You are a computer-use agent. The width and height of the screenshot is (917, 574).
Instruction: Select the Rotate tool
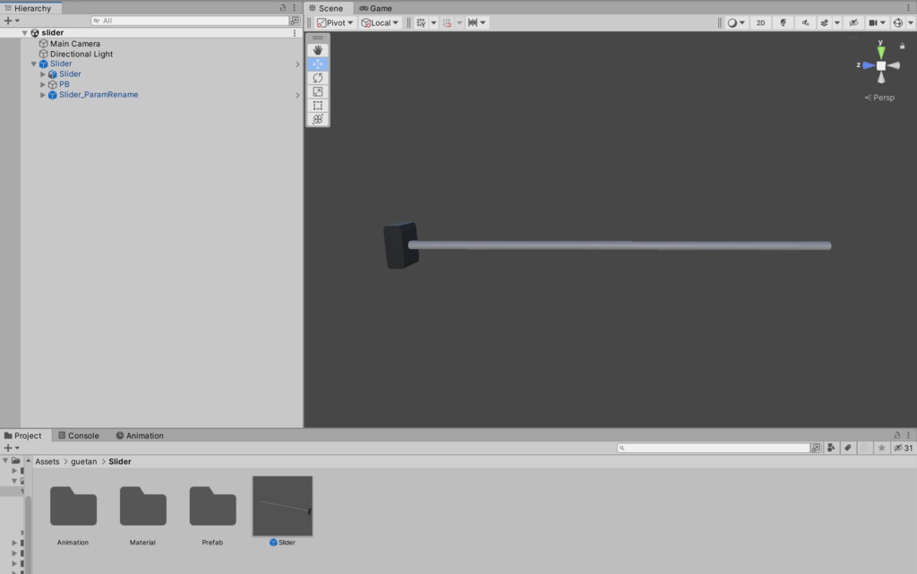[318, 78]
